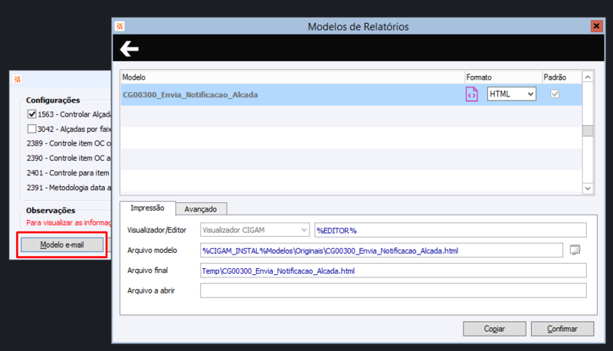Focus the empty Arquivo a abrir field

pos(393,290)
